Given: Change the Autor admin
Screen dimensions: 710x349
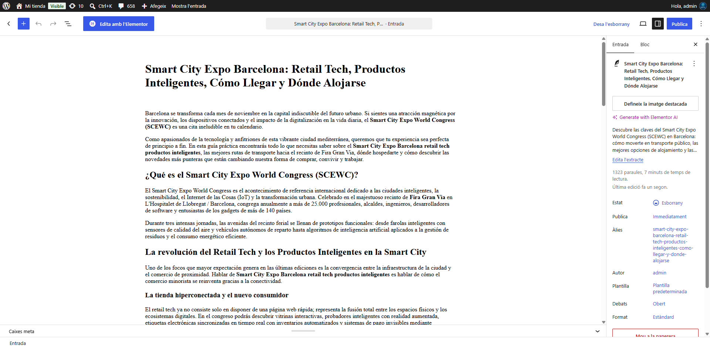Looking at the screenshot, I should pos(659,273).
